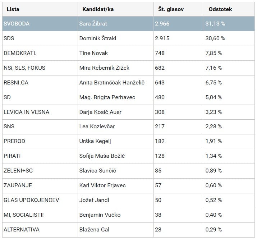The image size is (257, 239).
Task: Click candidate Blažena Gal
Action: 94,230
